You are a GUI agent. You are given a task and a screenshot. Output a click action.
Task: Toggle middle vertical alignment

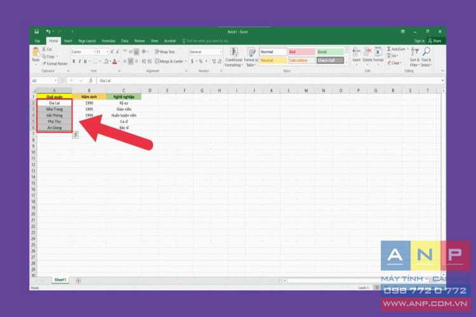click(131, 52)
